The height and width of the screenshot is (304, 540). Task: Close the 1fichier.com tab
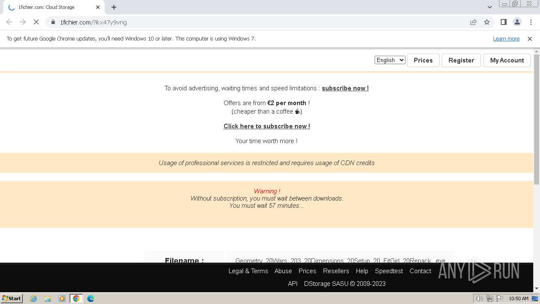pos(98,7)
